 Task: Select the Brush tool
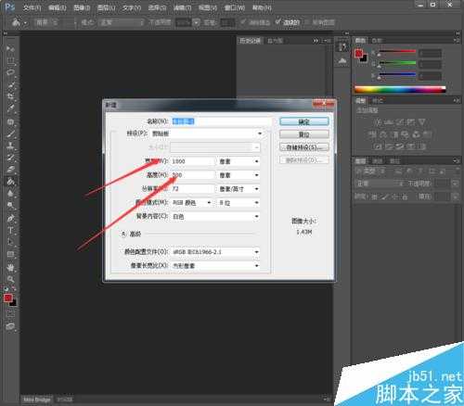pos(10,133)
